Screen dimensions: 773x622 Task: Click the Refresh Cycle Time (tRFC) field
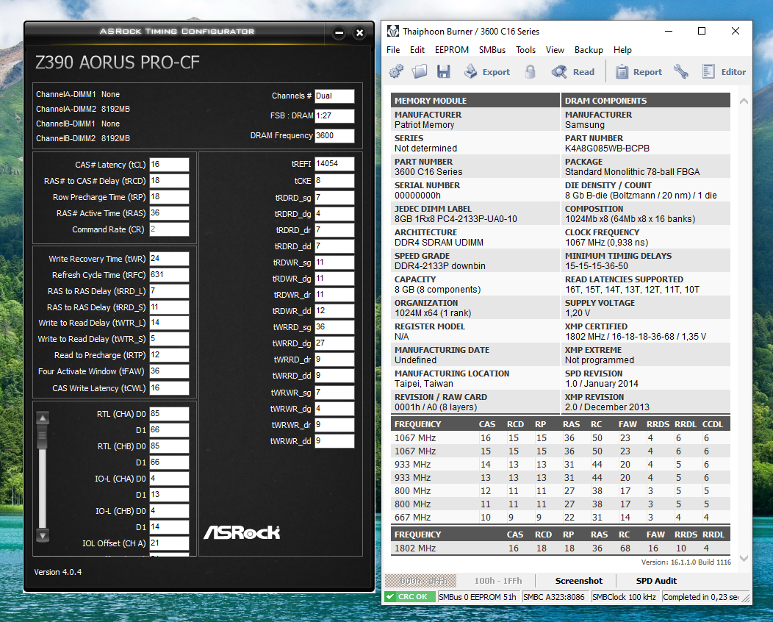[169, 275]
